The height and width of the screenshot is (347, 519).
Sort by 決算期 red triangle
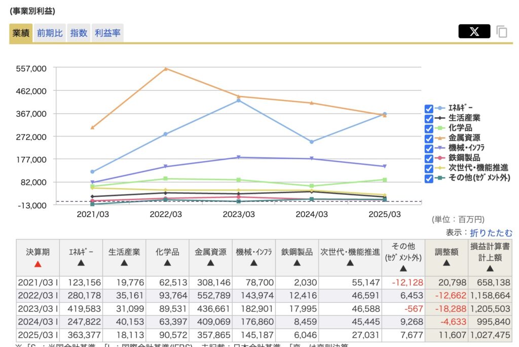[x=38, y=264]
